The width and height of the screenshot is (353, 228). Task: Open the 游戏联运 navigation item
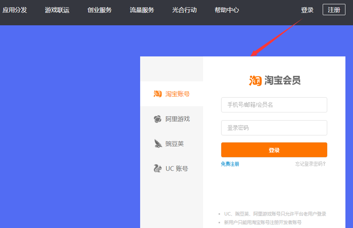point(57,10)
